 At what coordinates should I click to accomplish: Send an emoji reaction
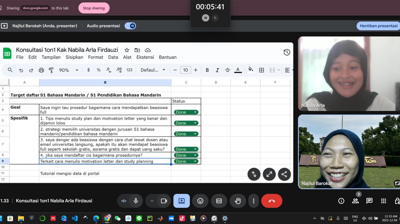tap(200, 201)
